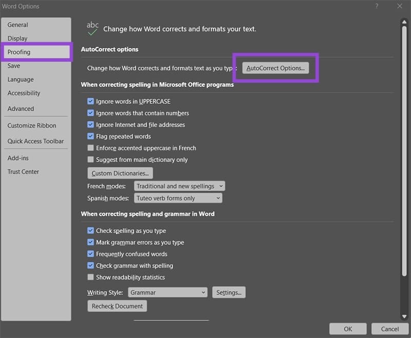This screenshot has height=338, width=411.
Task: Go to Trust Center settings
Action: (x=23, y=172)
